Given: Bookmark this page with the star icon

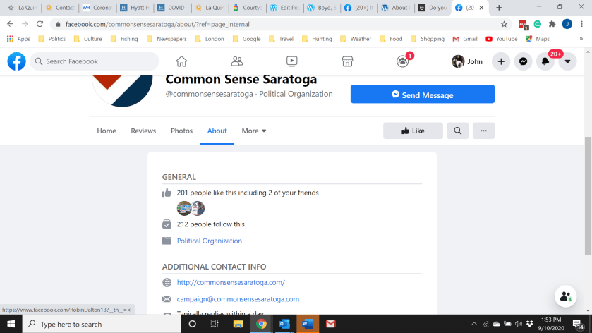Looking at the screenshot, I should pyautogui.click(x=504, y=24).
